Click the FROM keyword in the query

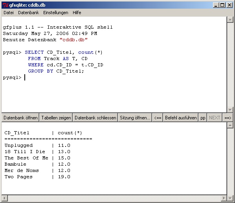pos(34,59)
